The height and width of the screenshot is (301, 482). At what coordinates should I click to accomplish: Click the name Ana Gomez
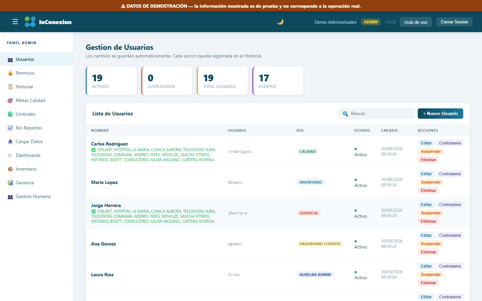click(103, 244)
